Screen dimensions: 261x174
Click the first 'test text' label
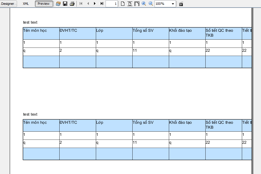click(x=30, y=22)
